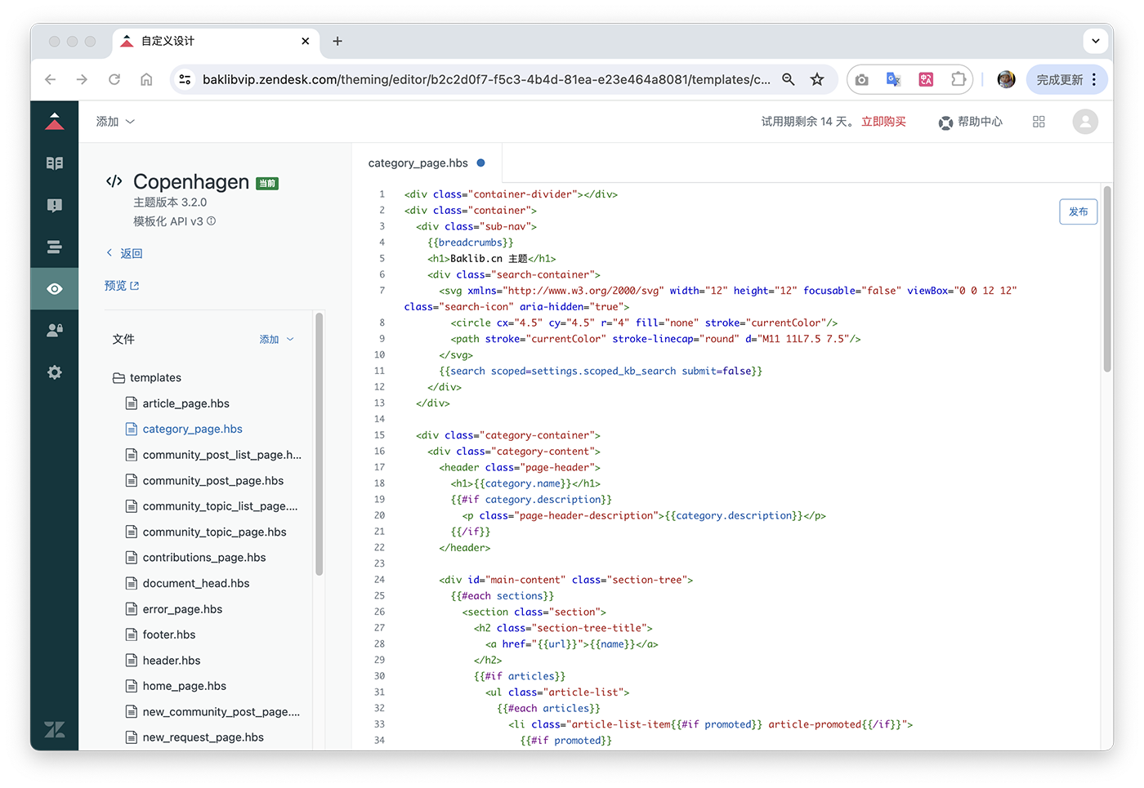Open the arrange content bars icon
The width and height of the screenshot is (1144, 788).
point(55,247)
